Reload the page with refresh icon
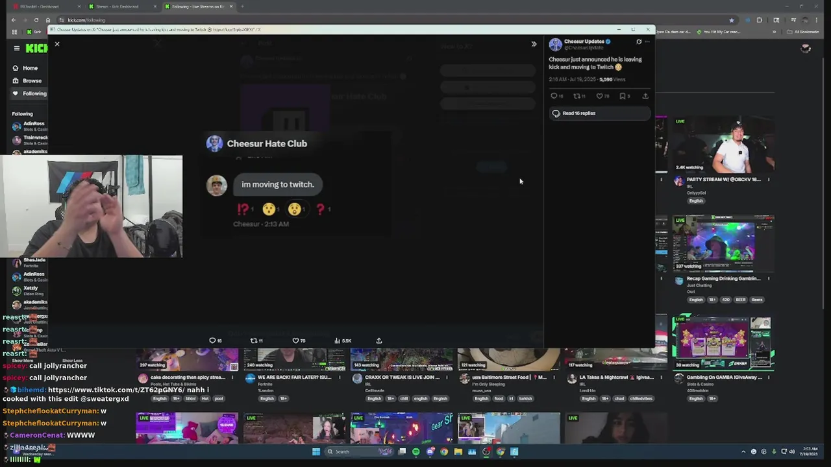The width and height of the screenshot is (831, 467). click(36, 20)
